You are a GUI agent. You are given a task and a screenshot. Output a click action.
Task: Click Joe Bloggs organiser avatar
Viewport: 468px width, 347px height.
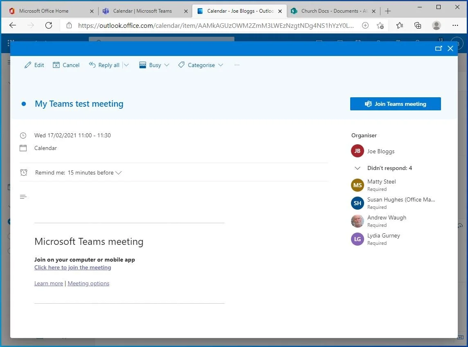[x=357, y=151]
